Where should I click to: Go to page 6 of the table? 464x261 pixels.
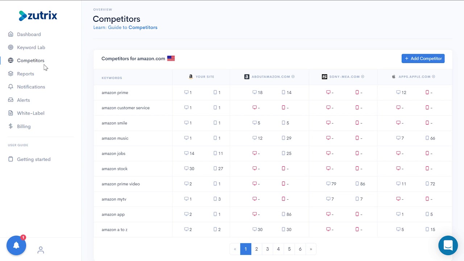(300, 249)
